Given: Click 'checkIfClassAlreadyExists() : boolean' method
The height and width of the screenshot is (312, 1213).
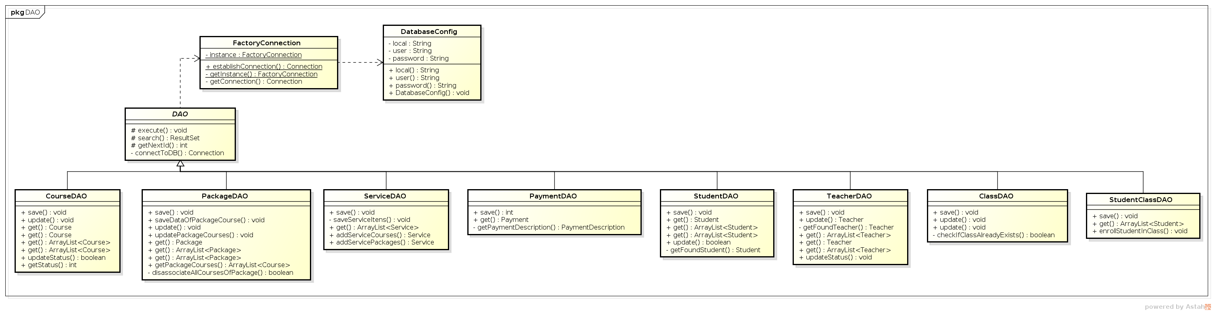Looking at the screenshot, I should pos(994,235).
